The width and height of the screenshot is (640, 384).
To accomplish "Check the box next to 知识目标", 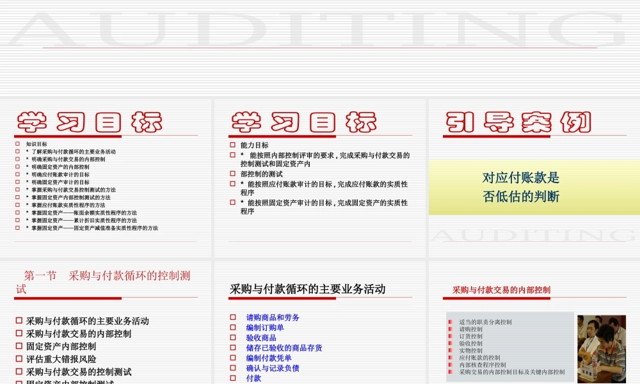I will click(x=17, y=145).
